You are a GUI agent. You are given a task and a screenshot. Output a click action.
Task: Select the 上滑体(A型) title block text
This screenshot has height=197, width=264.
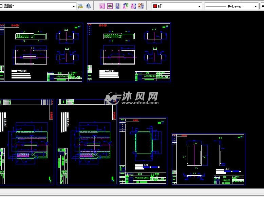coord(62,76)
